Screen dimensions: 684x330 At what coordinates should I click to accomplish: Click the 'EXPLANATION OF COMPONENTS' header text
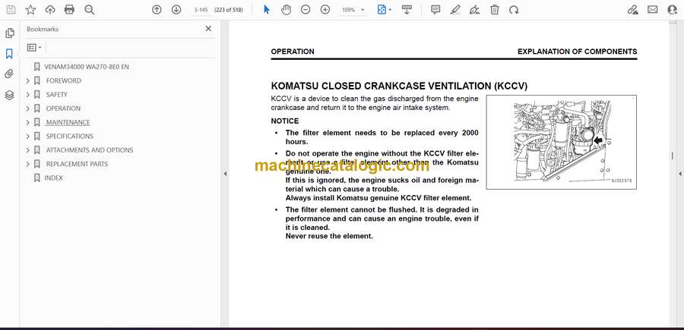click(577, 52)
